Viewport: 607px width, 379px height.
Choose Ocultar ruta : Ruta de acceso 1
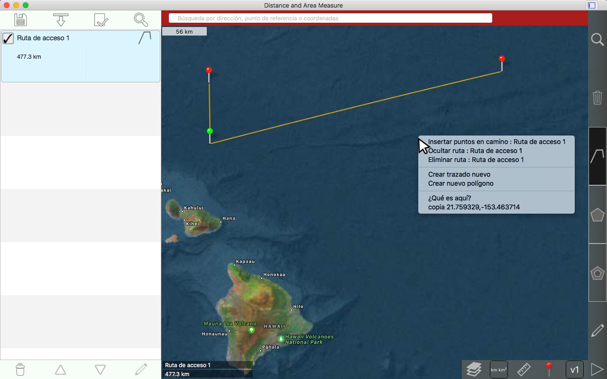tap(497, 151)
